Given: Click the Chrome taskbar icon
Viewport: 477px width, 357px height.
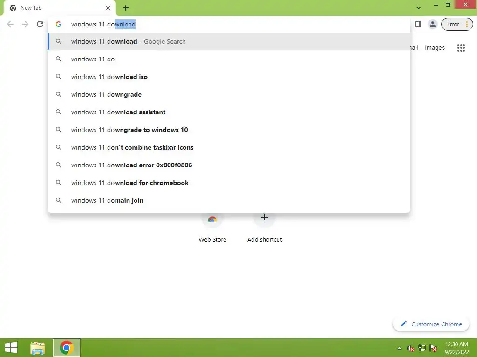Looking at the screenshot, I should pos(67,348).
